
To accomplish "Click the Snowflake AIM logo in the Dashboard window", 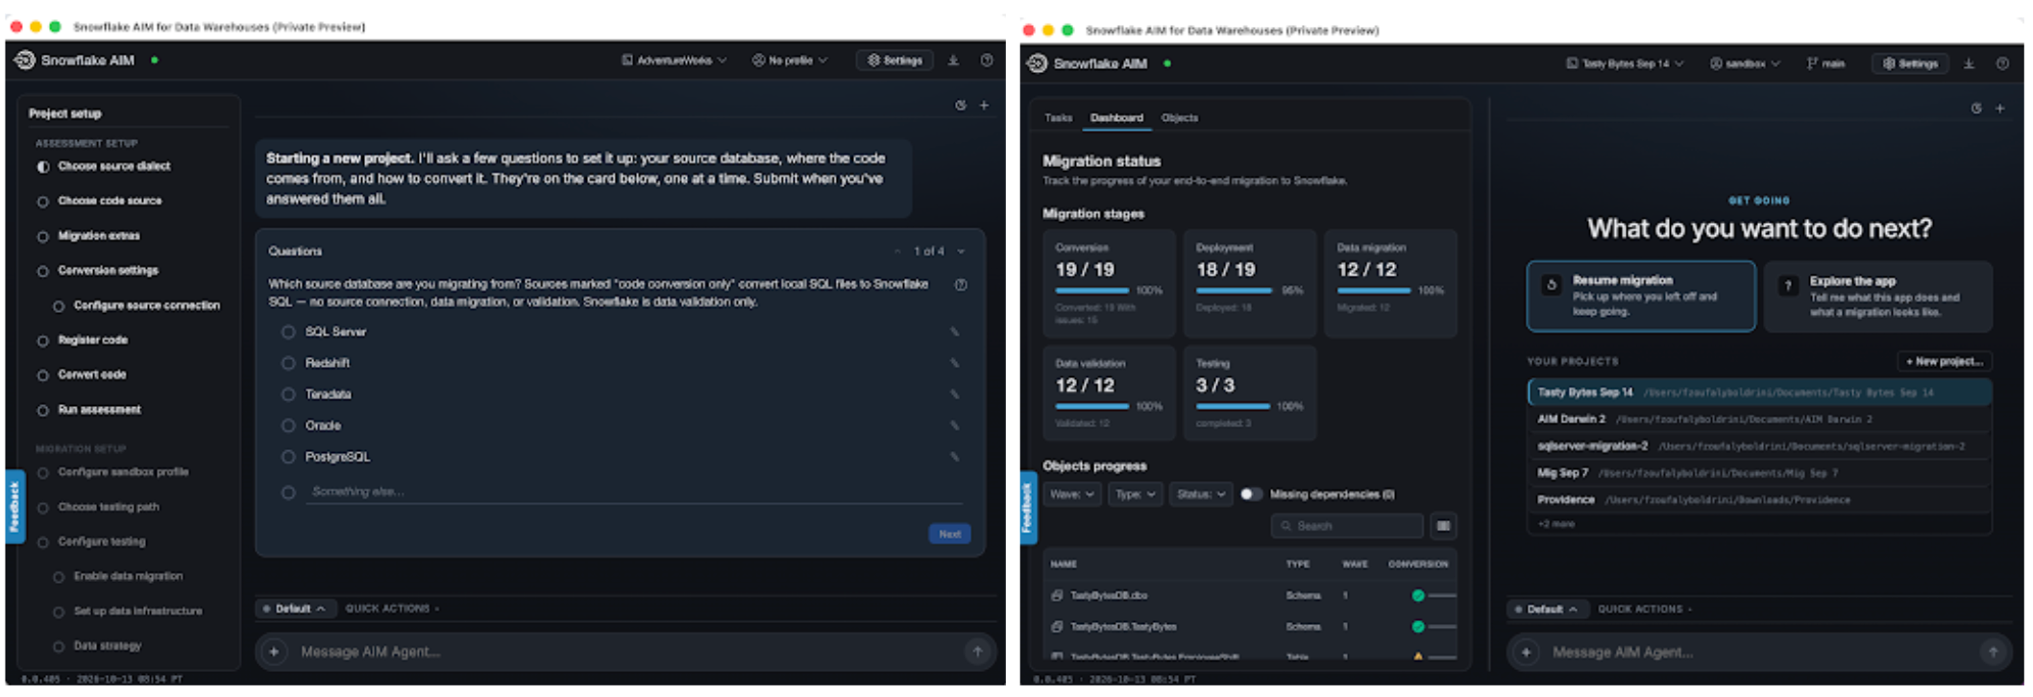I will click(x=1038, y=63).
